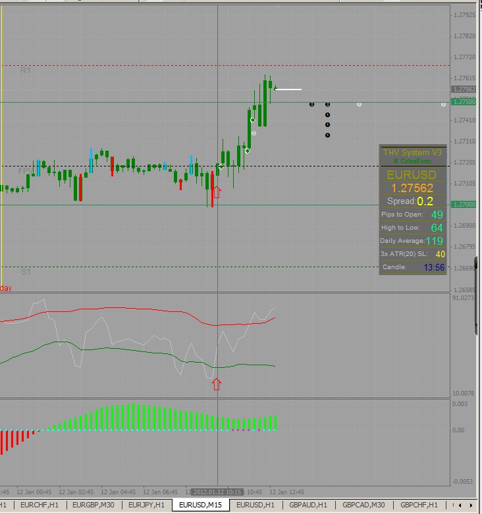Select the EURJPY,H1 chart tab
Screen dimensions: 482x514
click(146, 505)
